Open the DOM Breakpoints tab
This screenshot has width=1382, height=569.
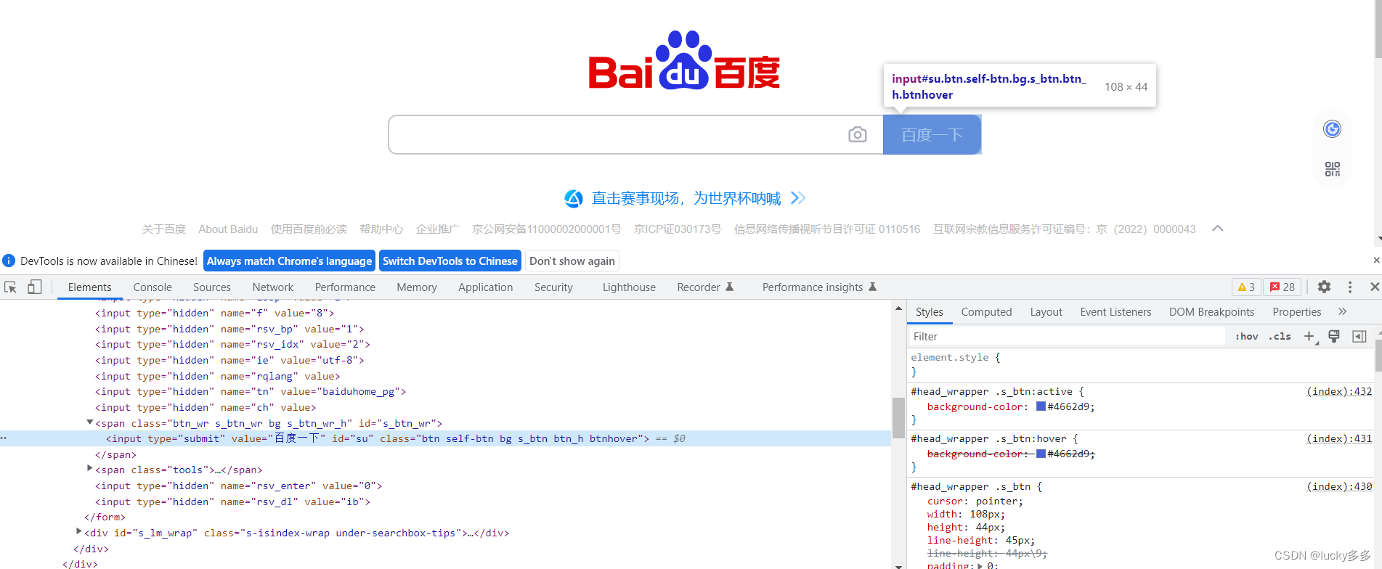click(x=1211, y=312)
